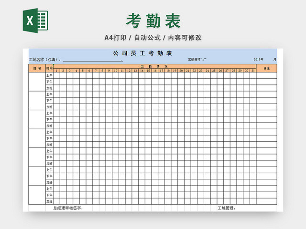Click day column header 6

89,71
